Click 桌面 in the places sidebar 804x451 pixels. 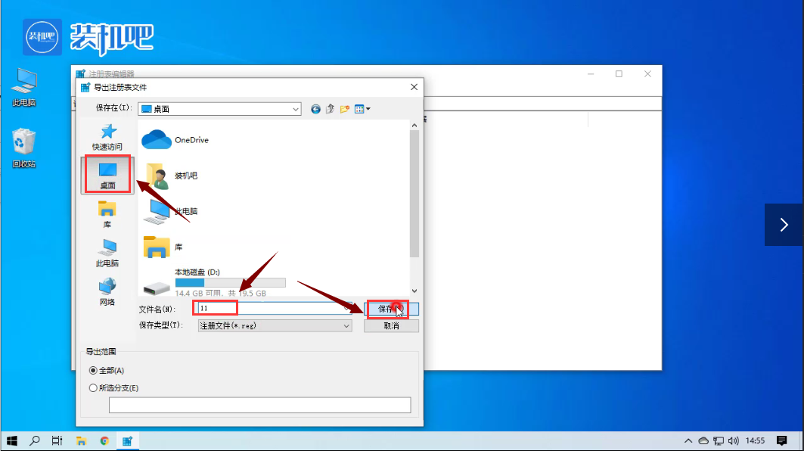point(107,175)
